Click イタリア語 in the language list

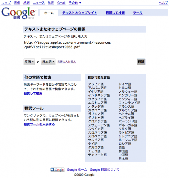tap(96, 92)
